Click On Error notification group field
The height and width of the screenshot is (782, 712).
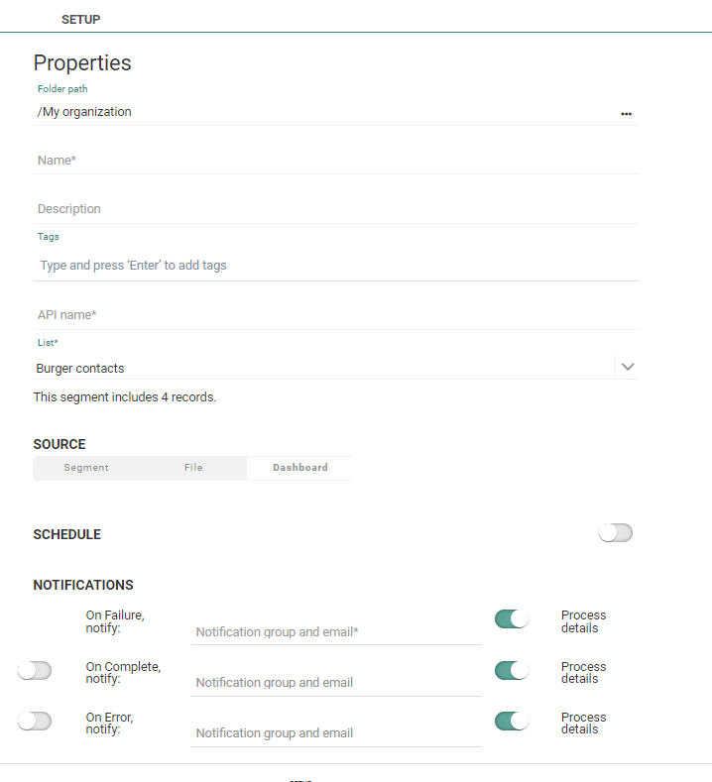pyautogui.click(x=335, y=733)
